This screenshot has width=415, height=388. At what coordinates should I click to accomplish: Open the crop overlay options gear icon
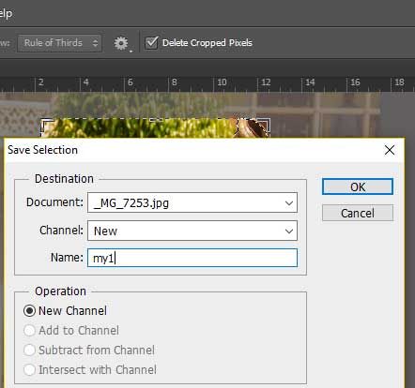pyautogui.click(x=121, y=43)
